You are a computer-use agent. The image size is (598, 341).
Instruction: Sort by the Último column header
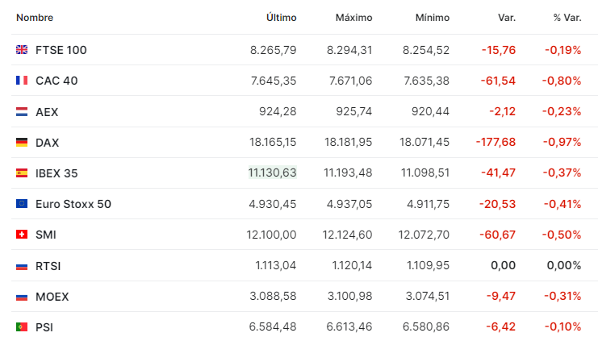pyautogui.click(x=282, y=18)
